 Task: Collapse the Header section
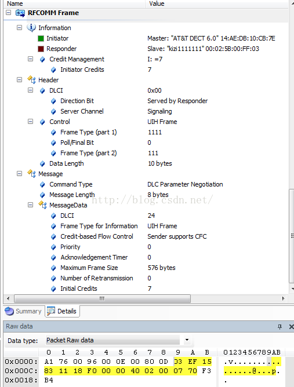(x=19, y=79)
